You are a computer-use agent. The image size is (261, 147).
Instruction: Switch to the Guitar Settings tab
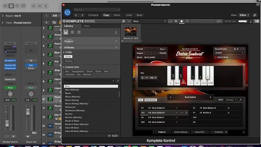click(x=181, y=132)
